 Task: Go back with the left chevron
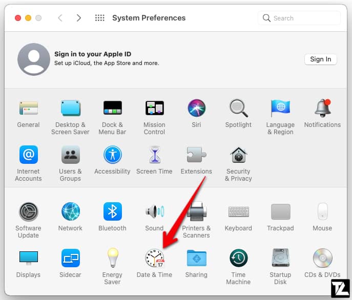click(60, 18)
